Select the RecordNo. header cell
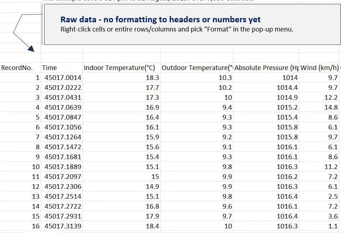 click(17, 68)
